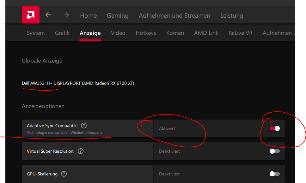This screenshot has width=306, height=183.
Task: Open the Adaptive Sync Compatible help icon
Action: [83, 126]
